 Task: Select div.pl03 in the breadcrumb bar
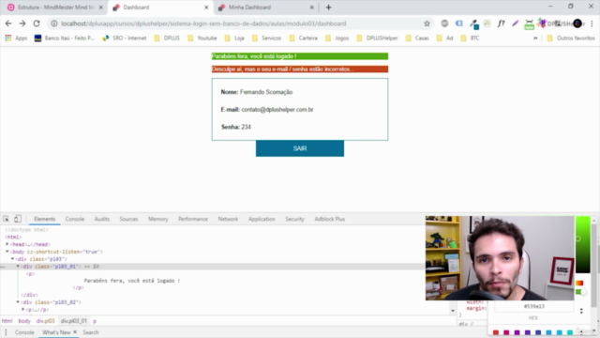45,321
